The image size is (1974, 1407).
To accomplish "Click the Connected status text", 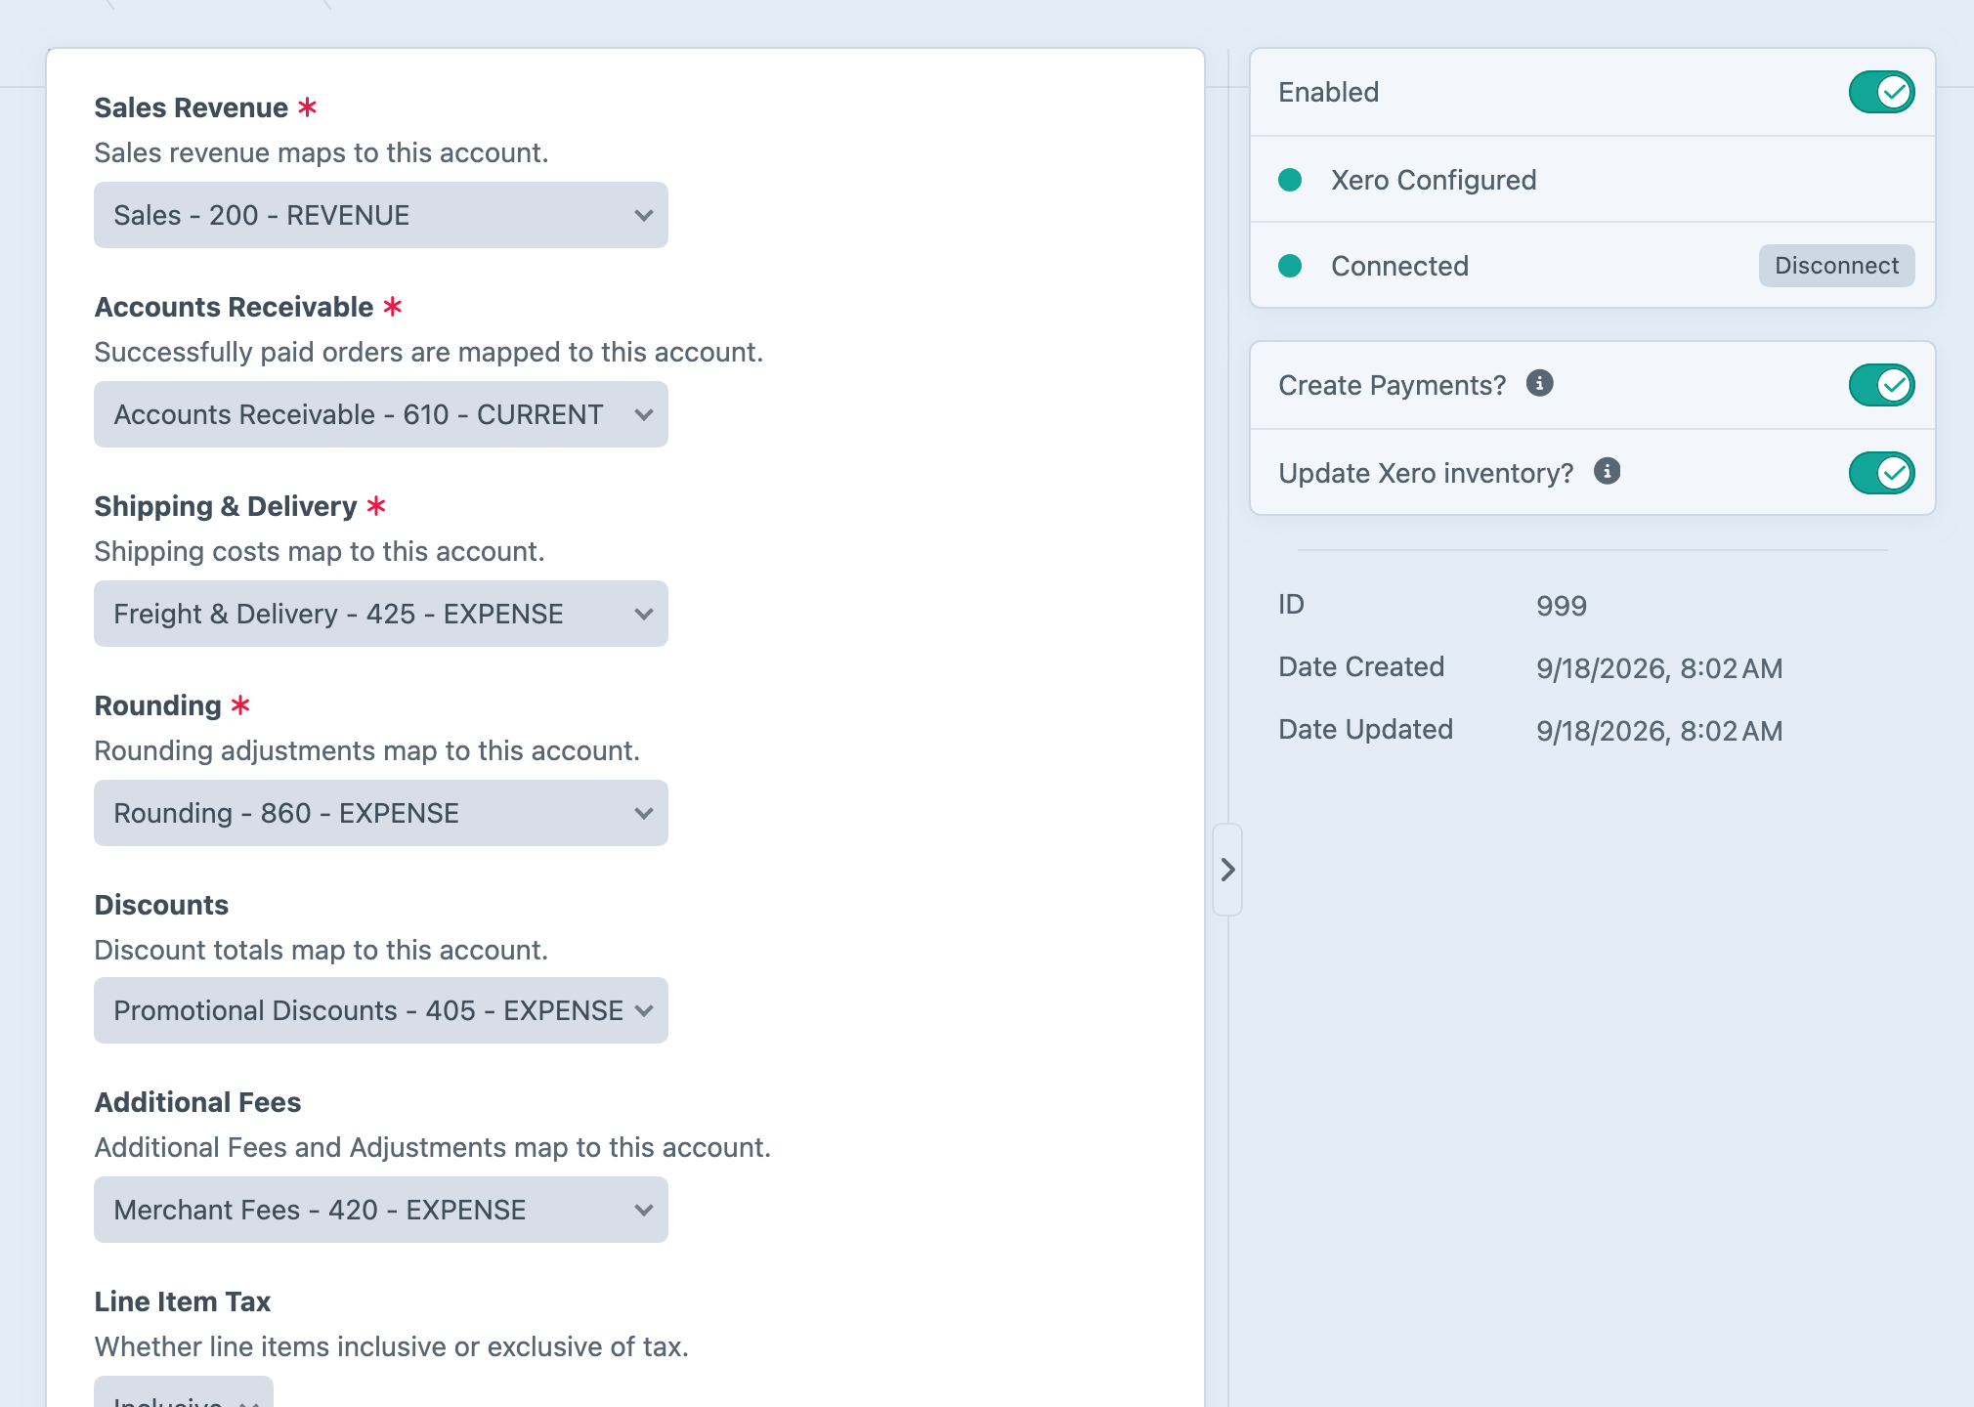I will 1399,266.
